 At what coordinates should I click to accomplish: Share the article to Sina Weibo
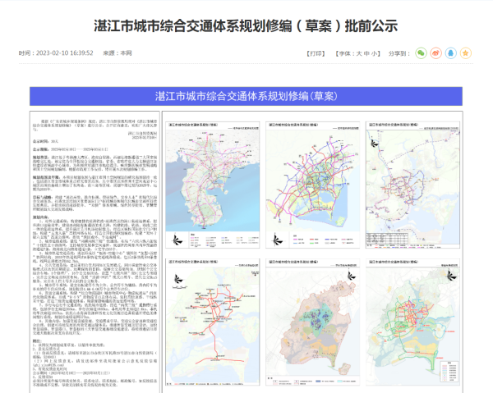coord(435,53)
